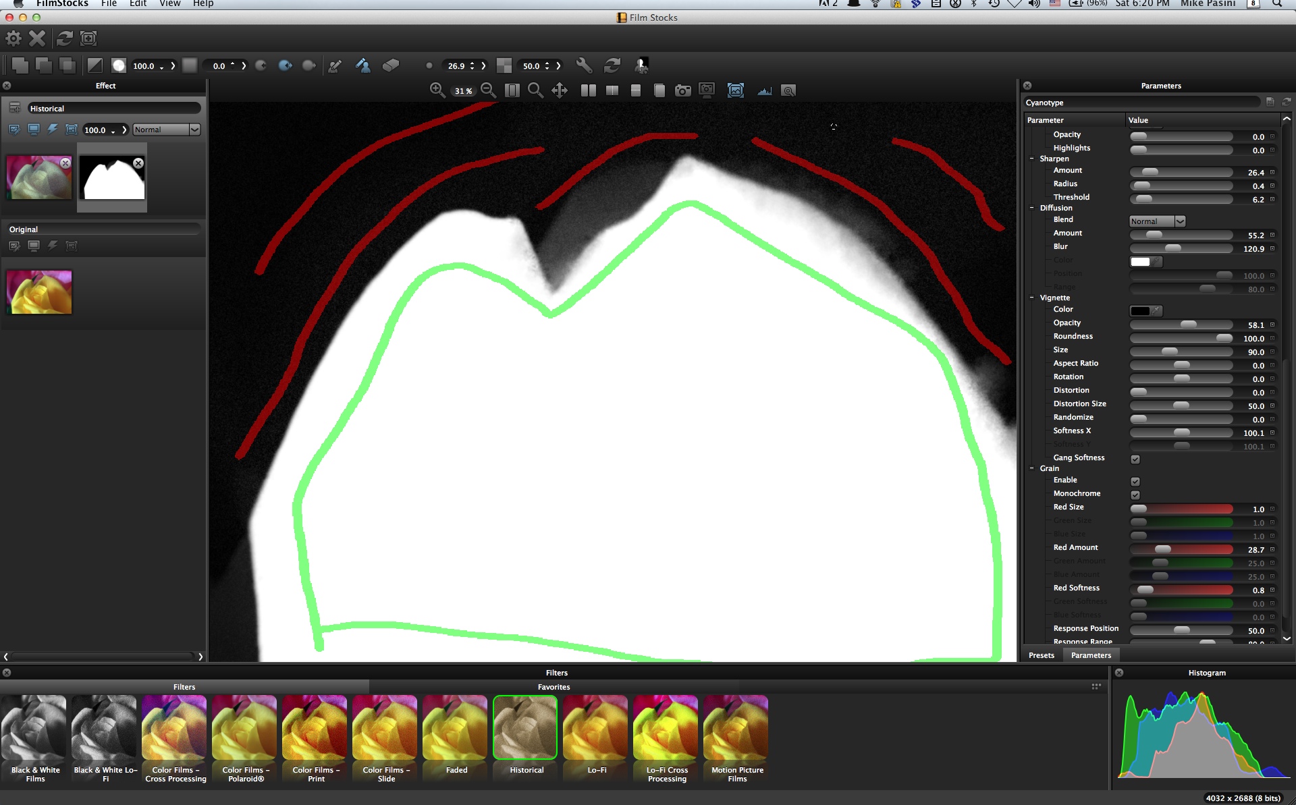This screenshot has width=1296, height=805.
Task: Click the zoom out magnifier icon
Action: [x=488, y=90]
